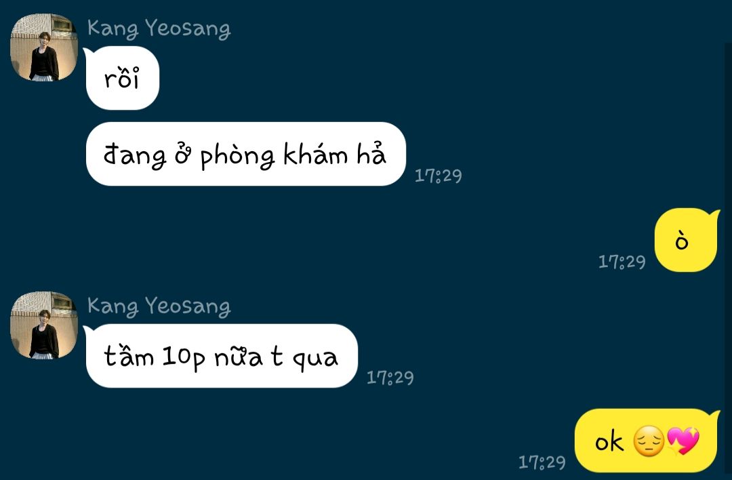The width and height of the screenshot is (732, 480).
Task: Select the "tầm 10p nữa t qua" message
Action: (221, 356)
